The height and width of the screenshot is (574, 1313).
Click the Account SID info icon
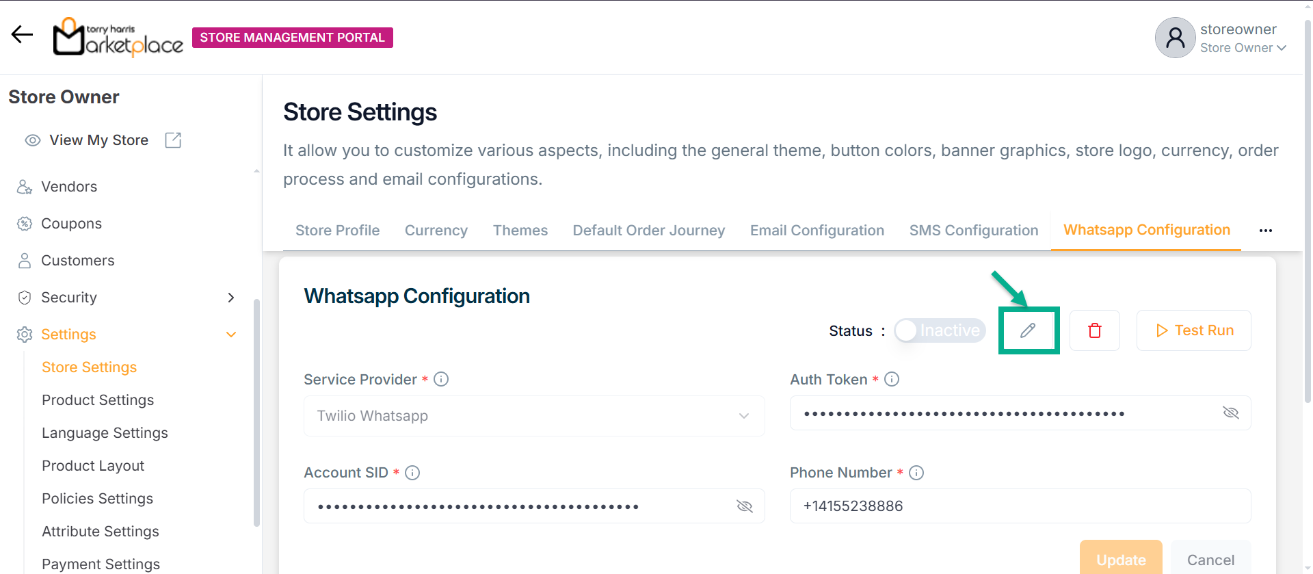point(412,473)
